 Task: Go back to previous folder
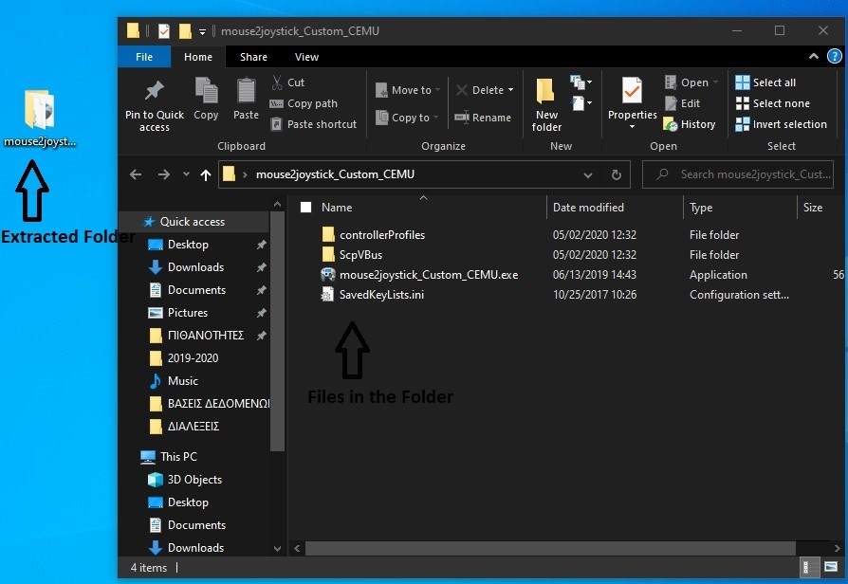[x=136, y=174]
